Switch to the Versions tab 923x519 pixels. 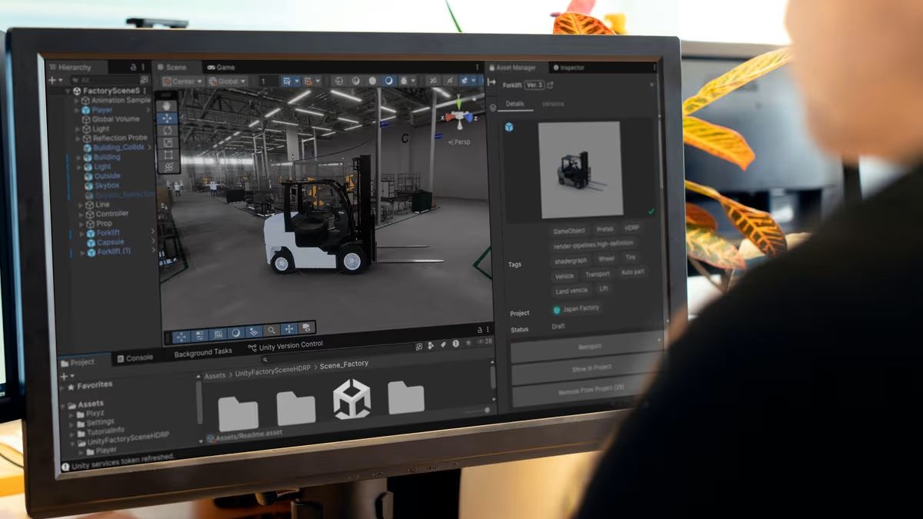click(x=552, y=104)
